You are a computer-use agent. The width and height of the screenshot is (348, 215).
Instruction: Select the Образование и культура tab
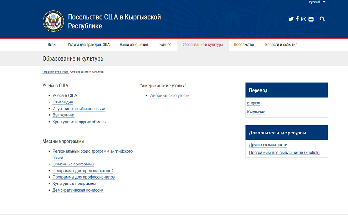(x=203, y=45)
